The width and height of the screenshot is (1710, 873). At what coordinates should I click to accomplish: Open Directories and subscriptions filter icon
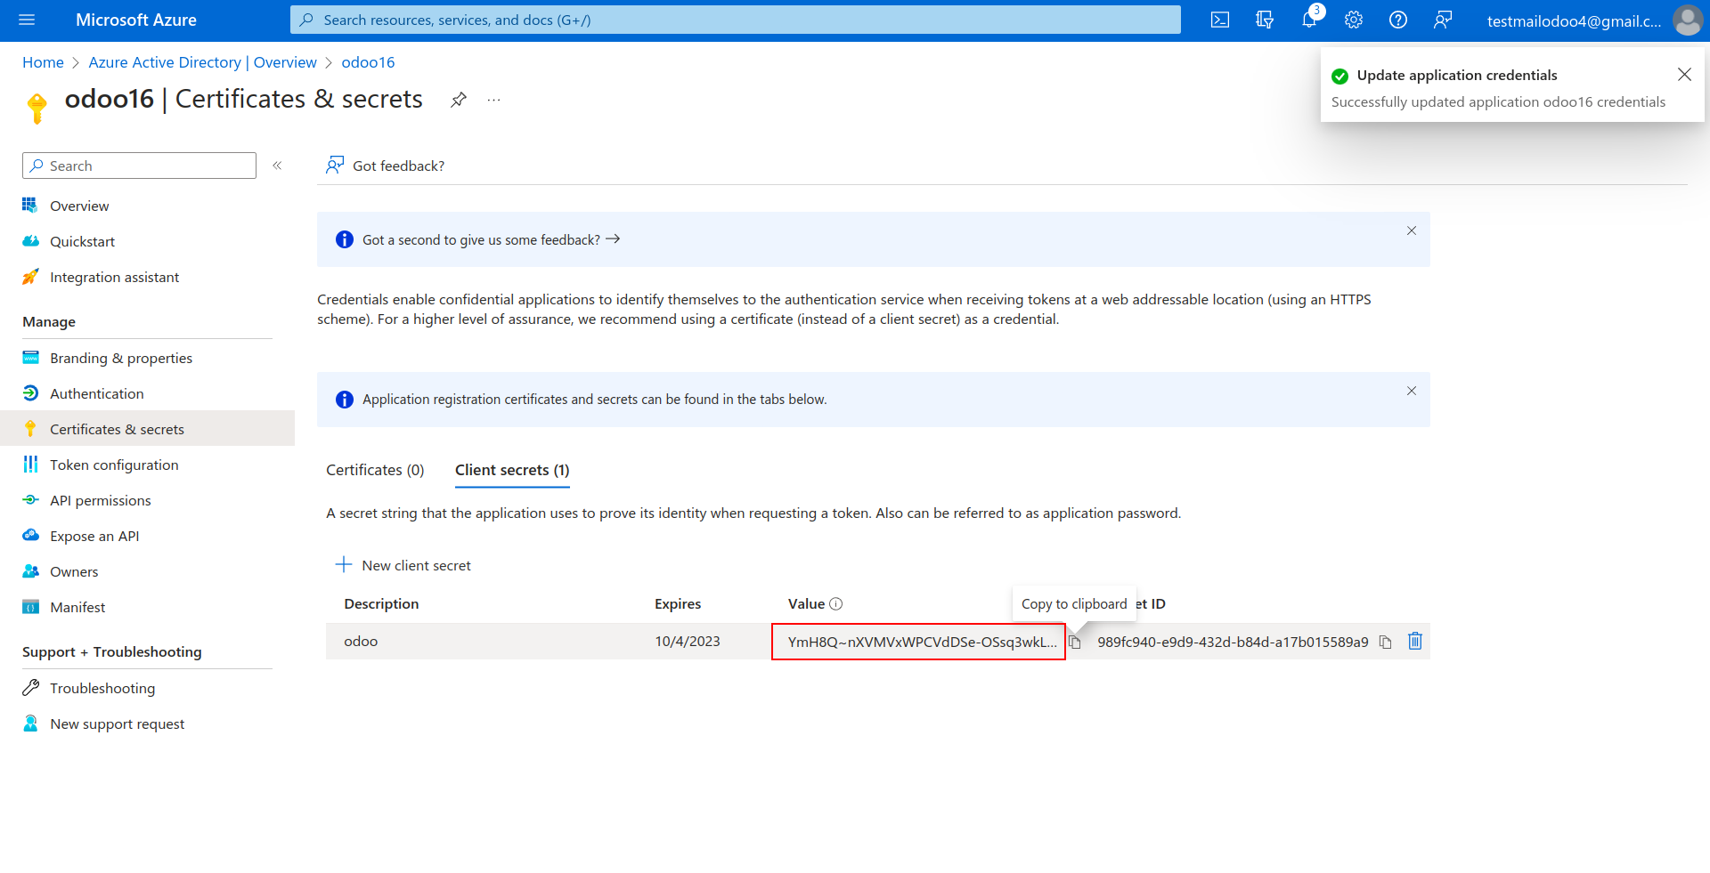click(1265, 20)
